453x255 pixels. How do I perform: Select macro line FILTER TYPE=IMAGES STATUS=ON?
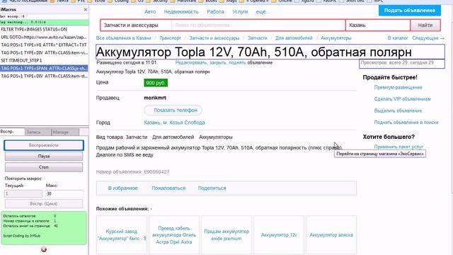[x=44, y=30]
